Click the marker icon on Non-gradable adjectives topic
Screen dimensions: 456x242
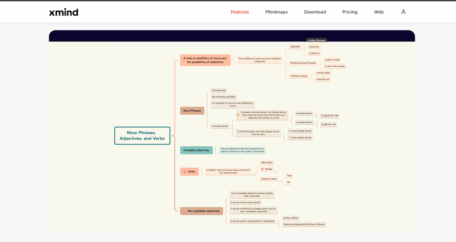(185, 211)
